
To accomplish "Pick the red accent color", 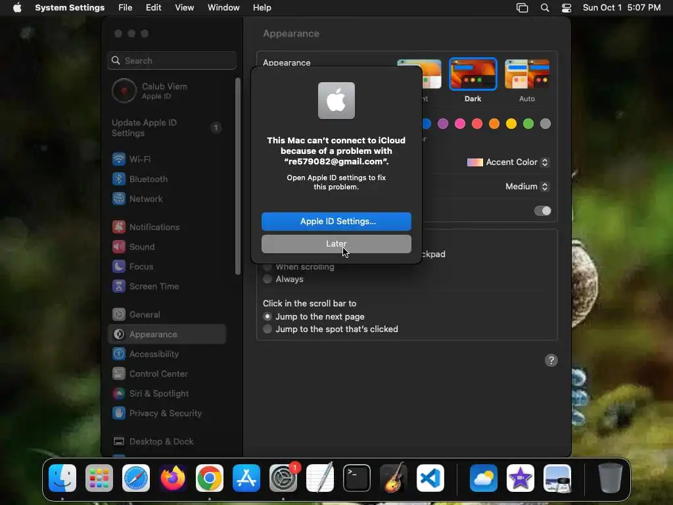I will 477,124.
